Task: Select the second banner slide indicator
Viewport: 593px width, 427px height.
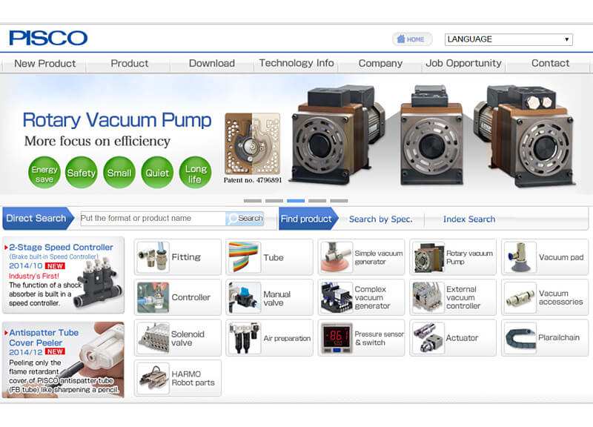Action: point(274,200)
